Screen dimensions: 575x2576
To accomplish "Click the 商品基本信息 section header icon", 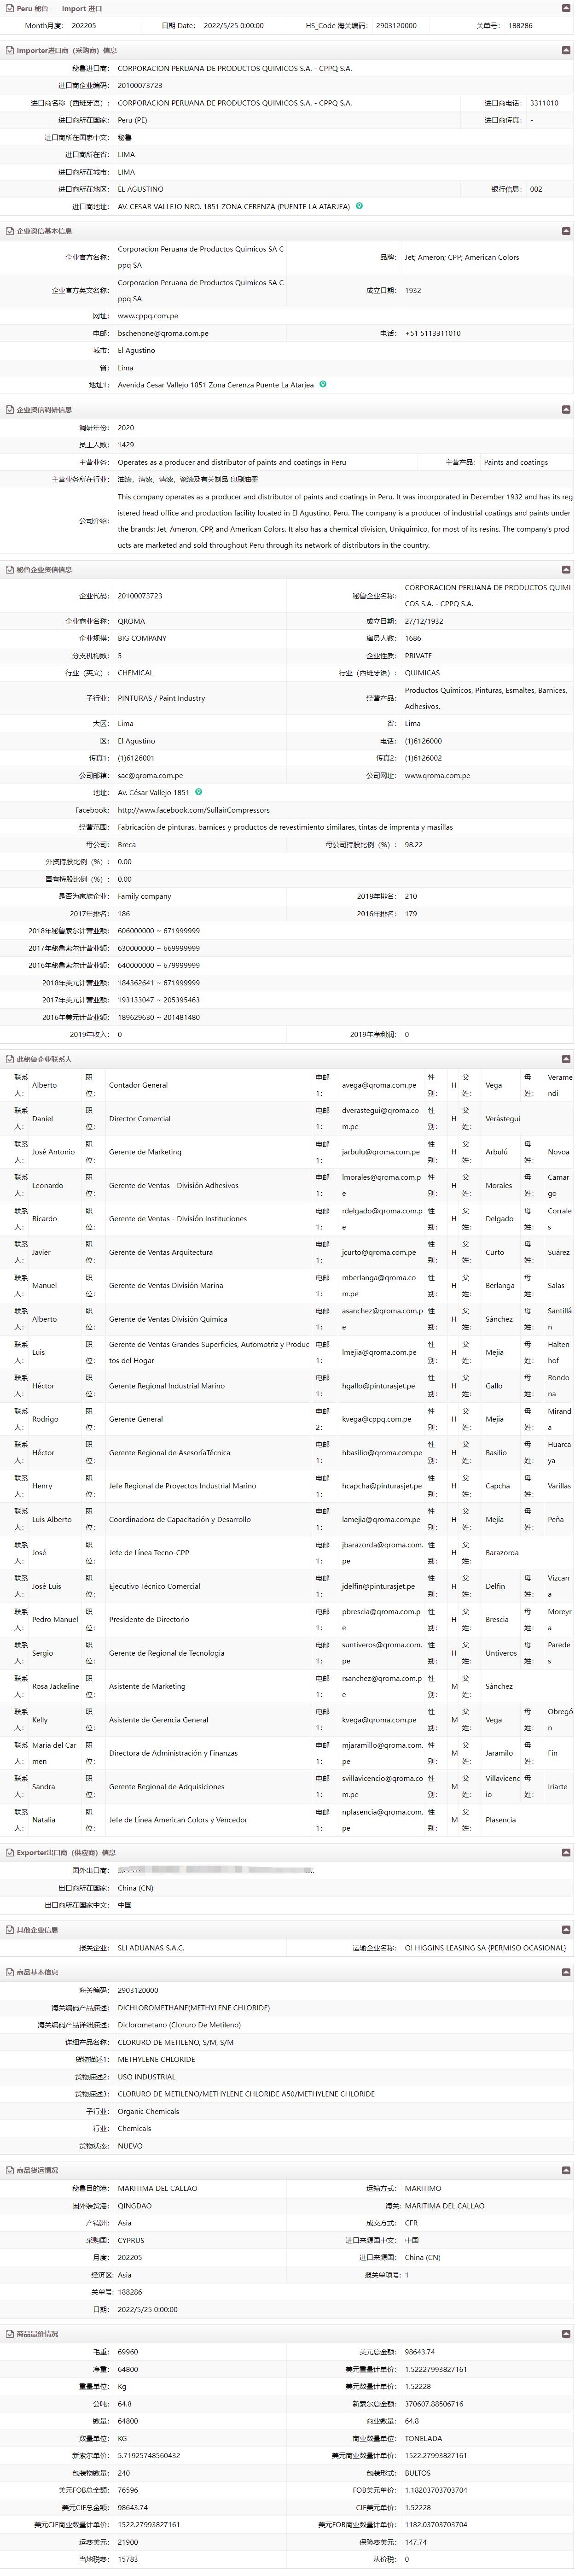I will click(9, 1972).
